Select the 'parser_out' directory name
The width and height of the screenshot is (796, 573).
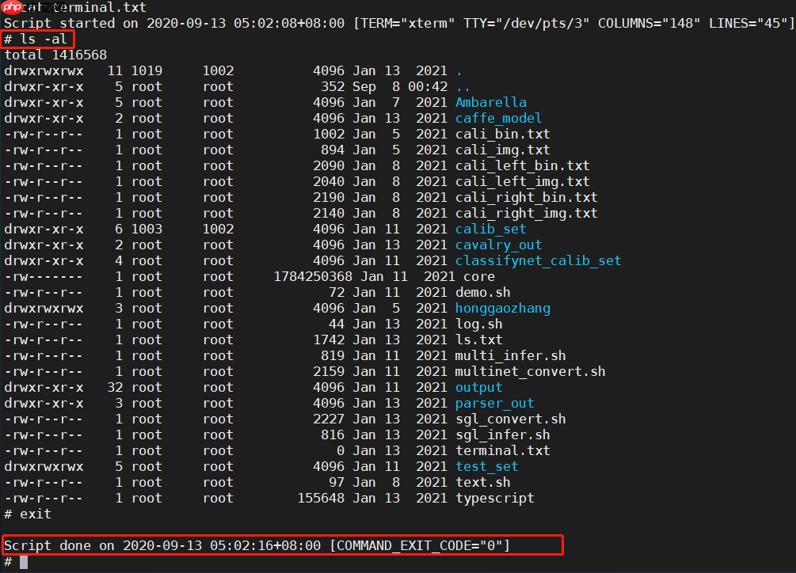494,403
